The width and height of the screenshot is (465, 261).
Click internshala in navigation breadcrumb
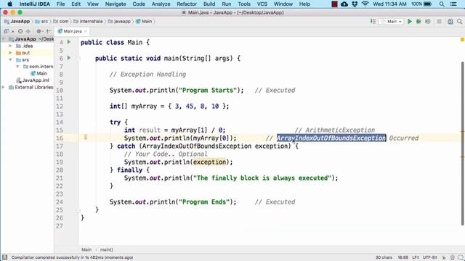click(x=89, y=21)
